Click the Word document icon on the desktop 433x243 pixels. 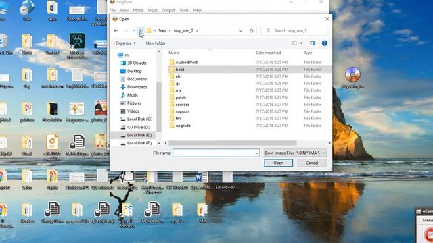point(202,177)
